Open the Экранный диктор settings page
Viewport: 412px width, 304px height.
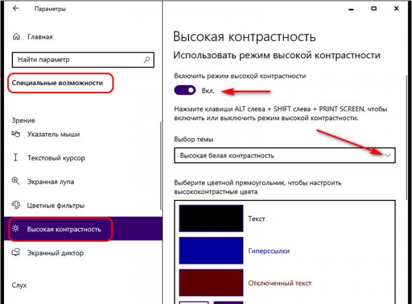tap(55, 253)
